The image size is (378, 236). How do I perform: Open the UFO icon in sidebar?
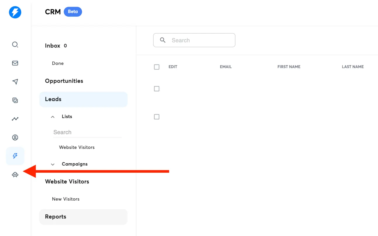click(15, 175)
